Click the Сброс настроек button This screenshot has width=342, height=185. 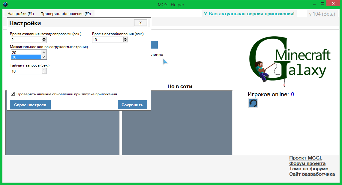[x=30, y=105]
